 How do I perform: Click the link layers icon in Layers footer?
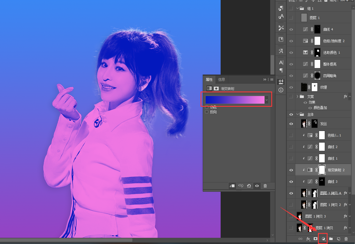(x=300, y=239)
